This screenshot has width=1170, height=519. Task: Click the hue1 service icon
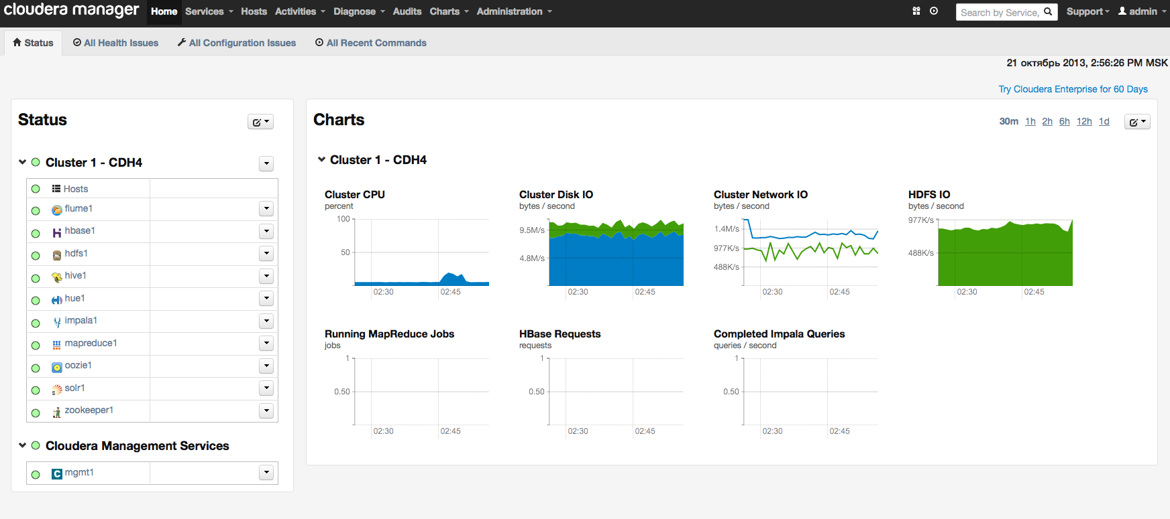[57, 300]
